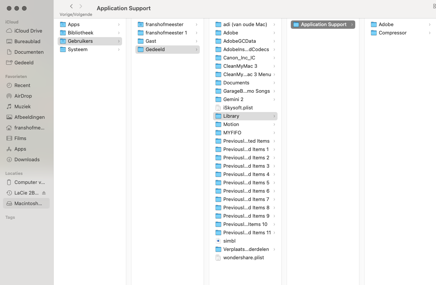Screen dimensions: 436x285
Task: Open Documenten sidebar item
Action: coord(27,52)
